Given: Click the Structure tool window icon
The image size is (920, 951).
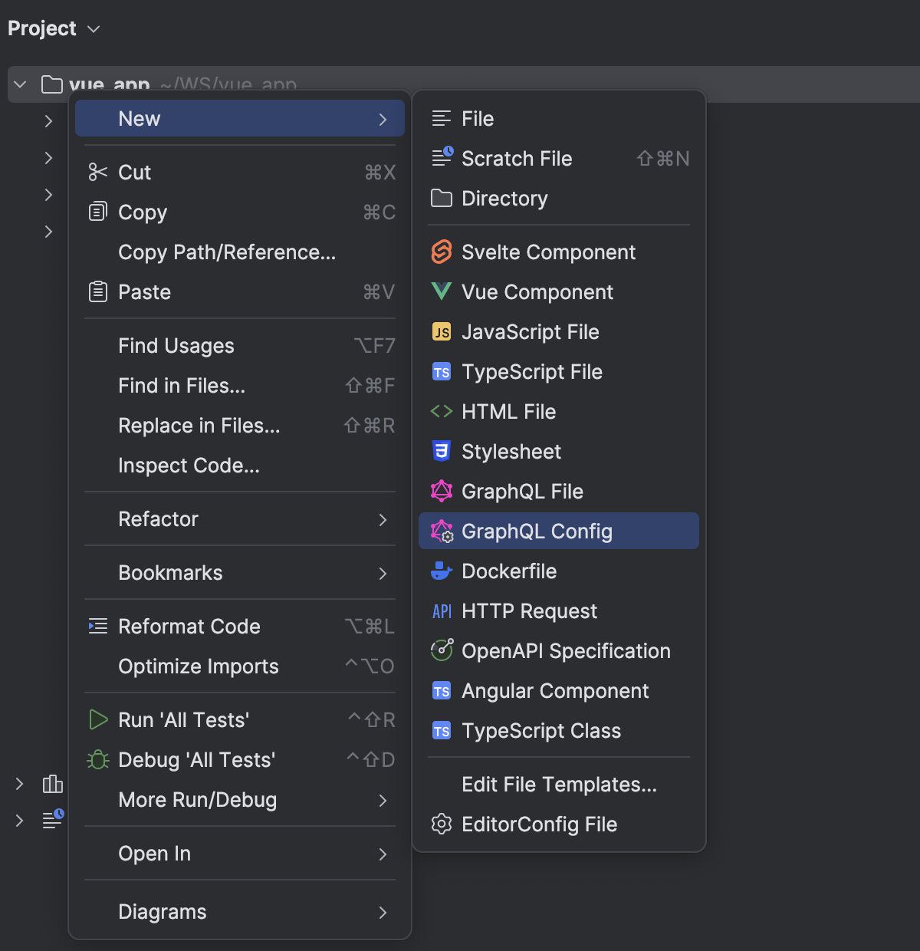Looking at the screenshot, I should pyautogui.click(x=52, y=784).
